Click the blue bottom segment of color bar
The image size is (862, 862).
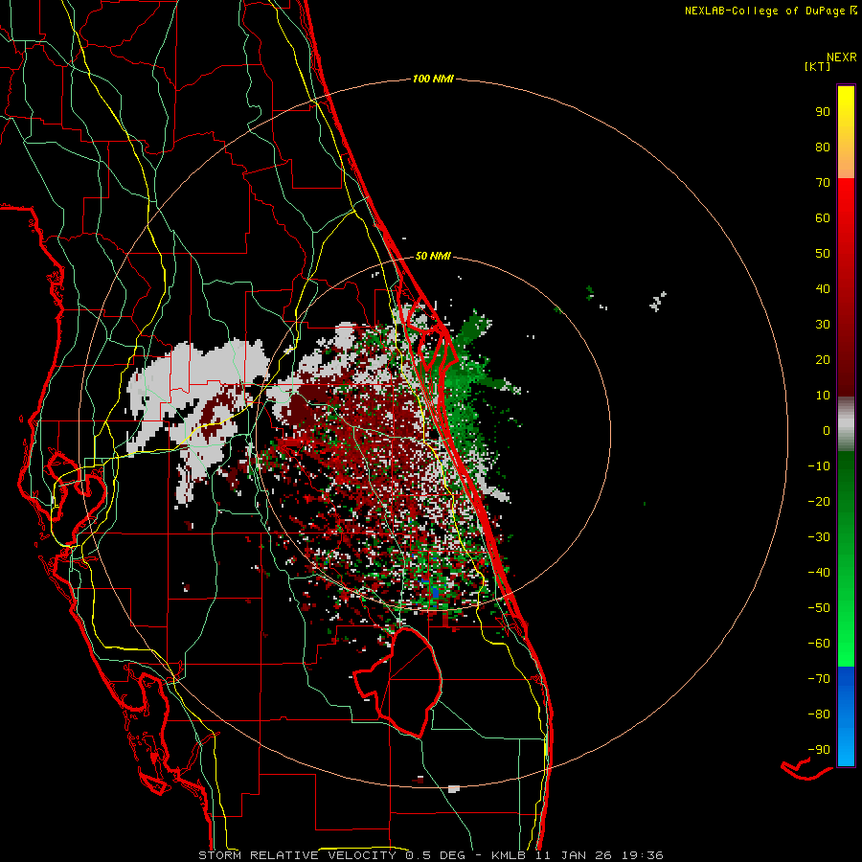coord(846,716)
